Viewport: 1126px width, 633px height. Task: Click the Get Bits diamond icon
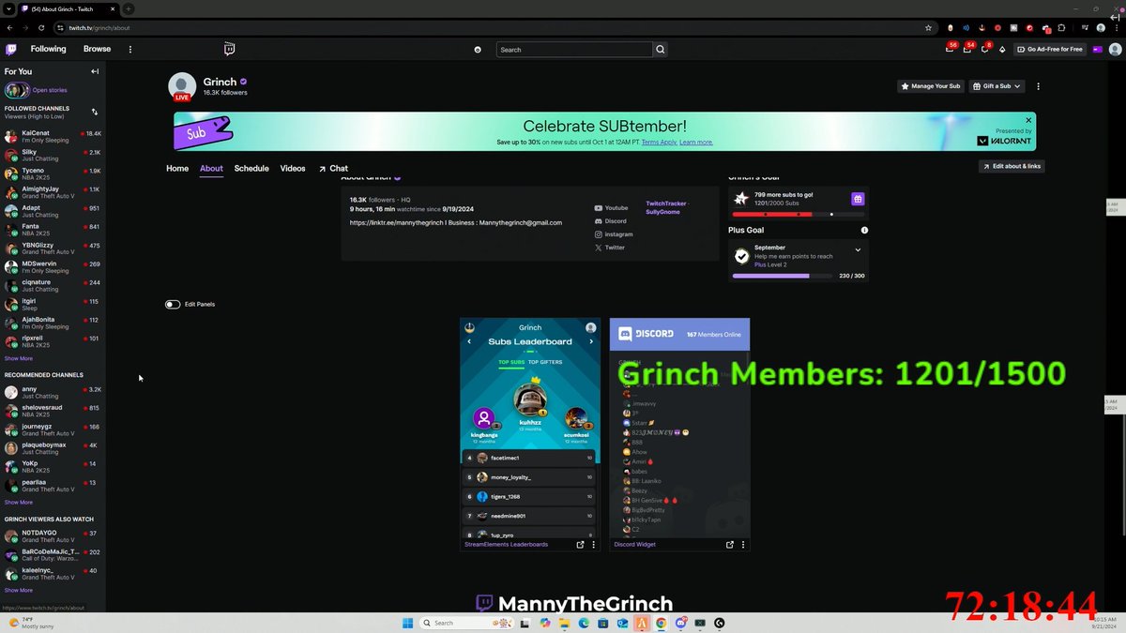pos(1002,50)
